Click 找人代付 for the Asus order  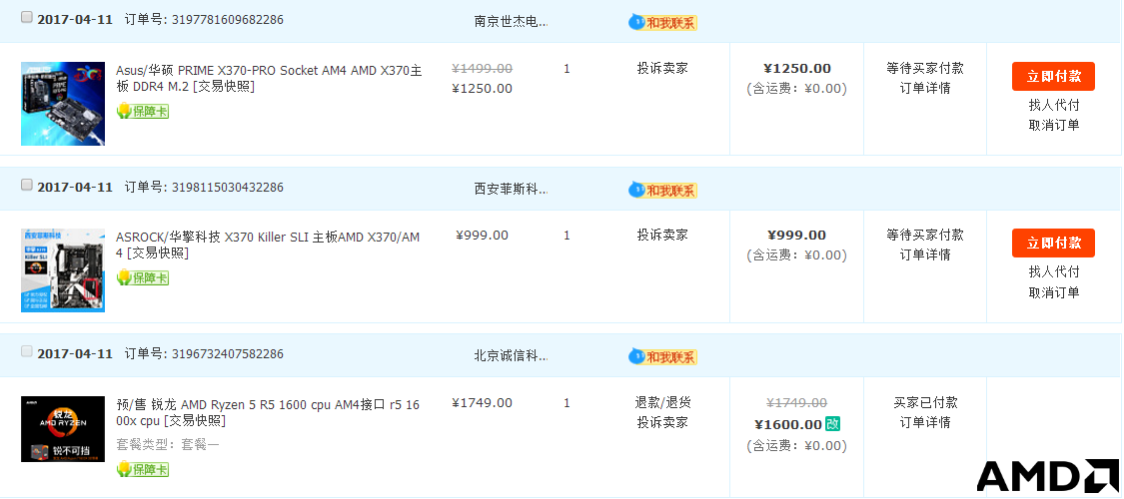pos(1054,105)
